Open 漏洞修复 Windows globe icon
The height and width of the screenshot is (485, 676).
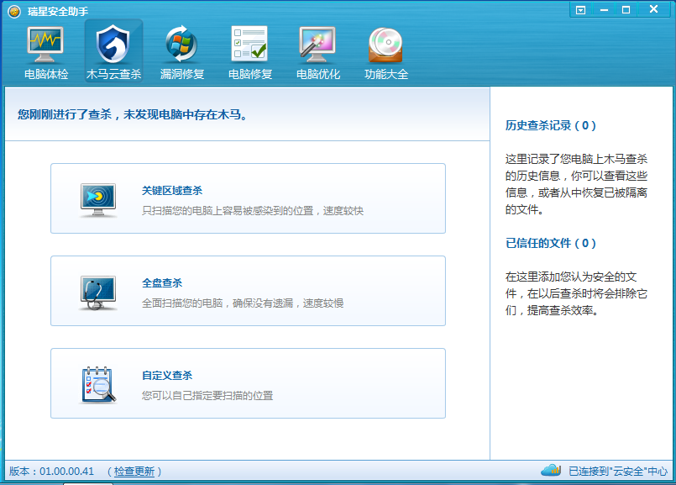(x=181, y=44)
